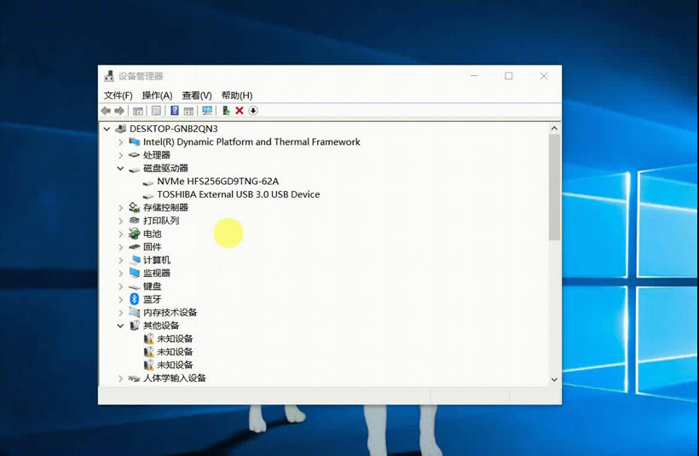Click the monitor icon next to 监视器
Viewport: 699px width, 456px height.
coord(134,273)
